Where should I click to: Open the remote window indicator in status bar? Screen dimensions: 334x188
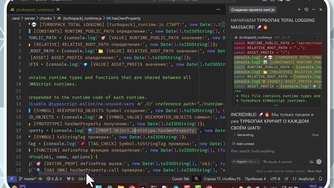click(x=11, y=179)
